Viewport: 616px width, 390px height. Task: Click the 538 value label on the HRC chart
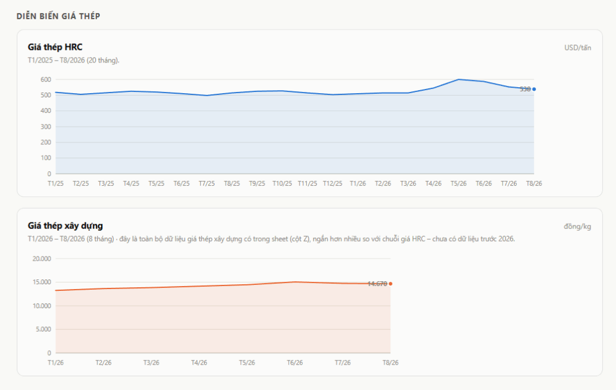(x=525, y=89)
